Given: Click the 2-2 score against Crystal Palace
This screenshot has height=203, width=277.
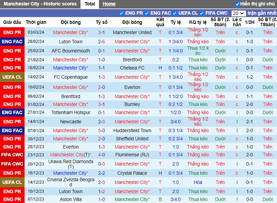Looking at the screenshot, I should 102,173.
